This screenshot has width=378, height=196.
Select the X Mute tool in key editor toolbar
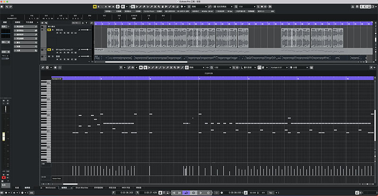coord(171,68)
